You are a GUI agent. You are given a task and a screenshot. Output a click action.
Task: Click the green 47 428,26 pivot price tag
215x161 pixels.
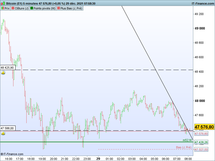201,142
